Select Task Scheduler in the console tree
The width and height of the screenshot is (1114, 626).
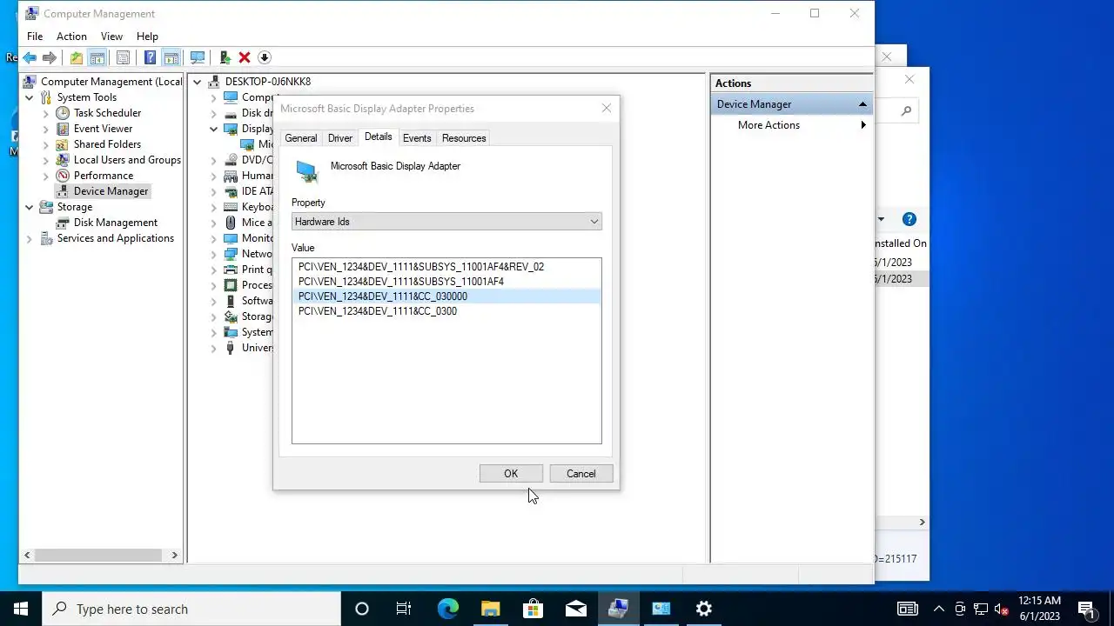click(x=107, y=113)
